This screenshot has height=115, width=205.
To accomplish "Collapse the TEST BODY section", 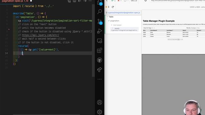I will (116, 25).
